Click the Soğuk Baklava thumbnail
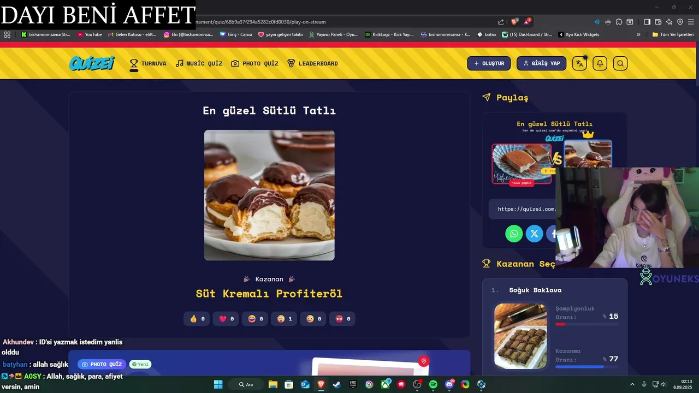Screen dimensions: 699x393 coord(520,336)
